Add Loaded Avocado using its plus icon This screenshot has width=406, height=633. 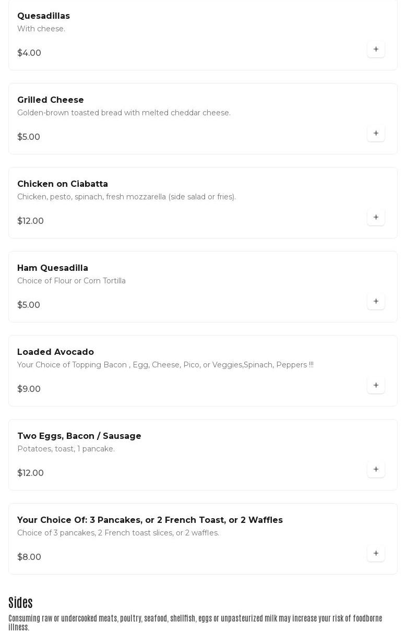click(x=376, y=385)
